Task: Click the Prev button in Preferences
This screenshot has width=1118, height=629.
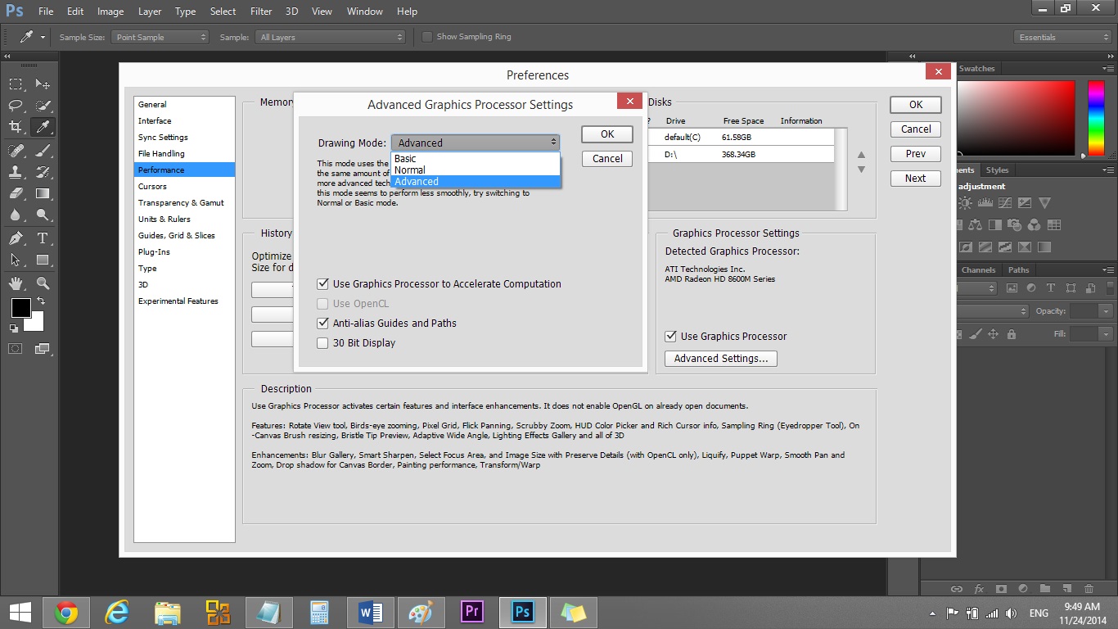Action: (916, 154)
